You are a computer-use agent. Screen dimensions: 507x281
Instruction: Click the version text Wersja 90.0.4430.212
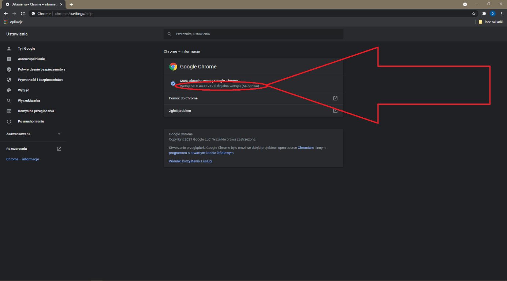coord(219,86)
